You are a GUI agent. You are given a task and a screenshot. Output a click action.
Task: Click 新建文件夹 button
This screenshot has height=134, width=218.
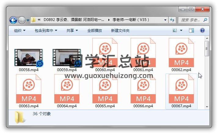pos(120,30)
